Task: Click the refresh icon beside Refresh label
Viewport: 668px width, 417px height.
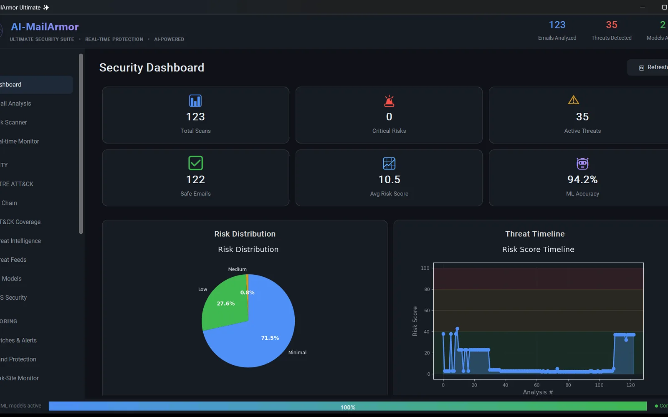Action: [642, 68]
